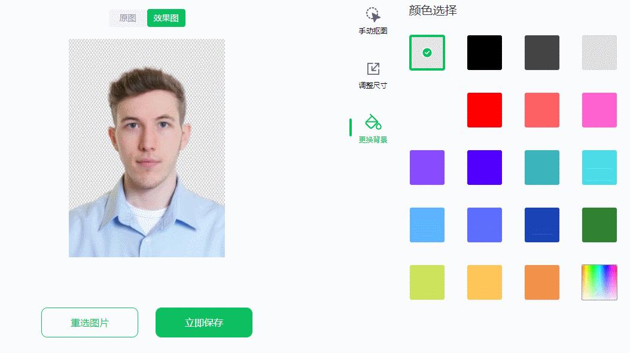Switch to the 效果图 effect preview tab

pos(166,18)
